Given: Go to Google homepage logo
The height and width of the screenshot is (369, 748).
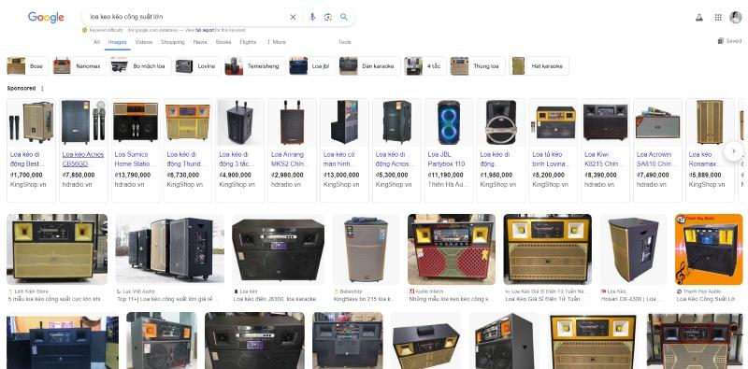Looking at the screenshot, I should 46,17.
